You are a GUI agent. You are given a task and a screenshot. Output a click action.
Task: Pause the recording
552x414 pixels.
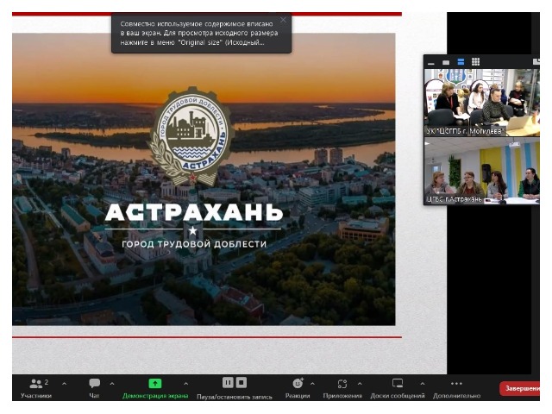point(228,383)
